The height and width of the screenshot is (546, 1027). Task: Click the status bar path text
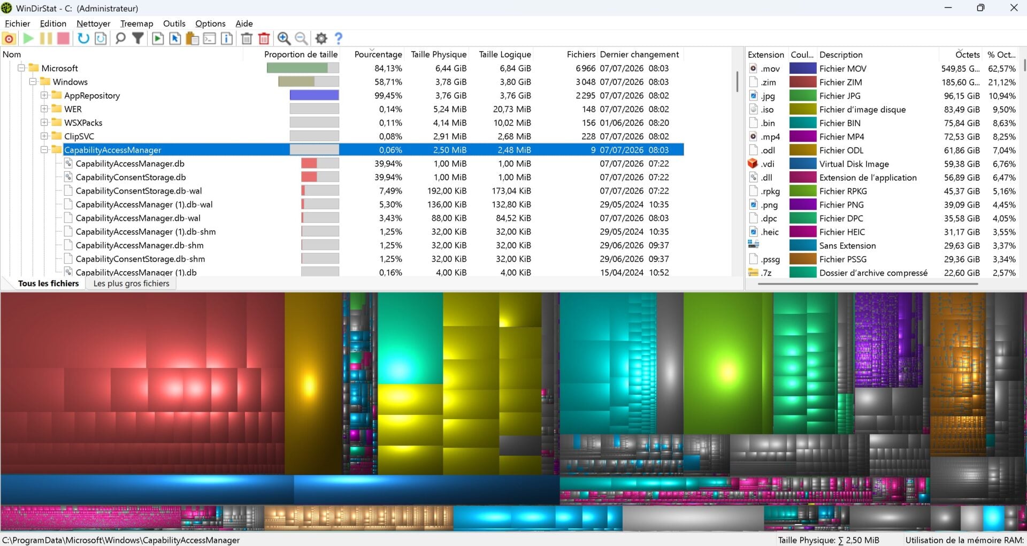pos(121,540)
